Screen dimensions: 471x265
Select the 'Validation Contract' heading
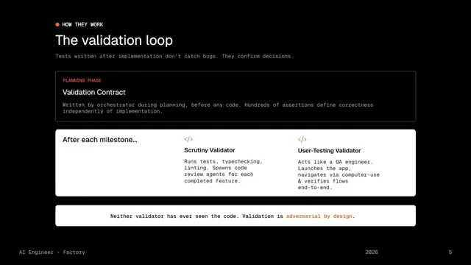click(94, 92)
